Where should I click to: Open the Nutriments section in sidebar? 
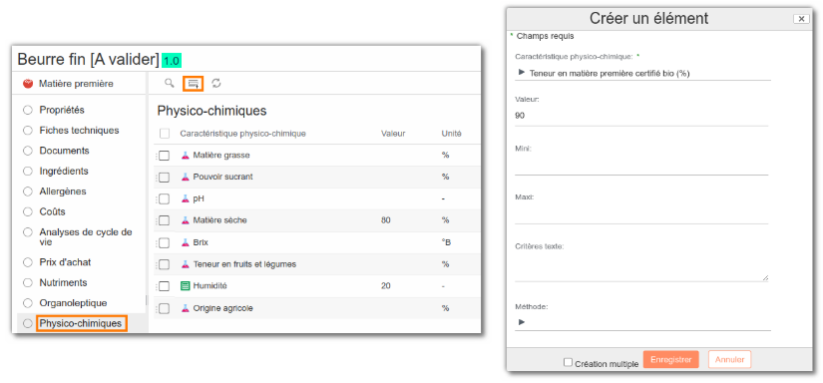click(x=63, y=283)
